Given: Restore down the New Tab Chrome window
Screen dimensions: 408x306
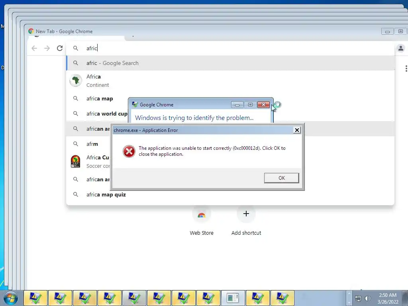Looking at the screenshot, I should point(400,31).
